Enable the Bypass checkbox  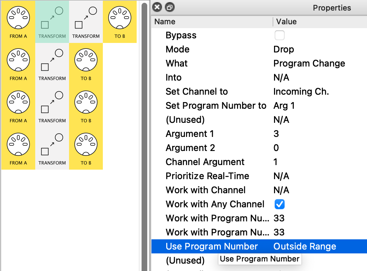click(x=279, y=36)
